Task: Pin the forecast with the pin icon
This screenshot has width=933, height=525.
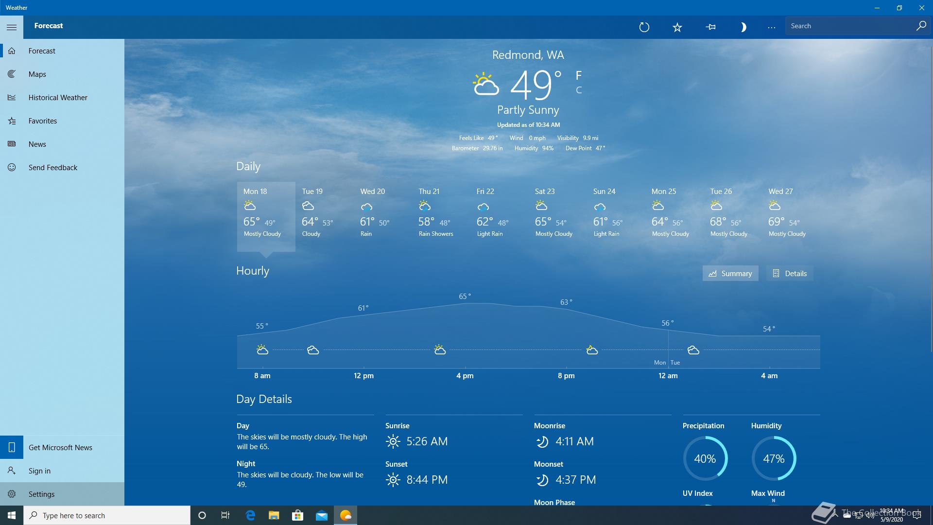Action: (x=710, y=27)
